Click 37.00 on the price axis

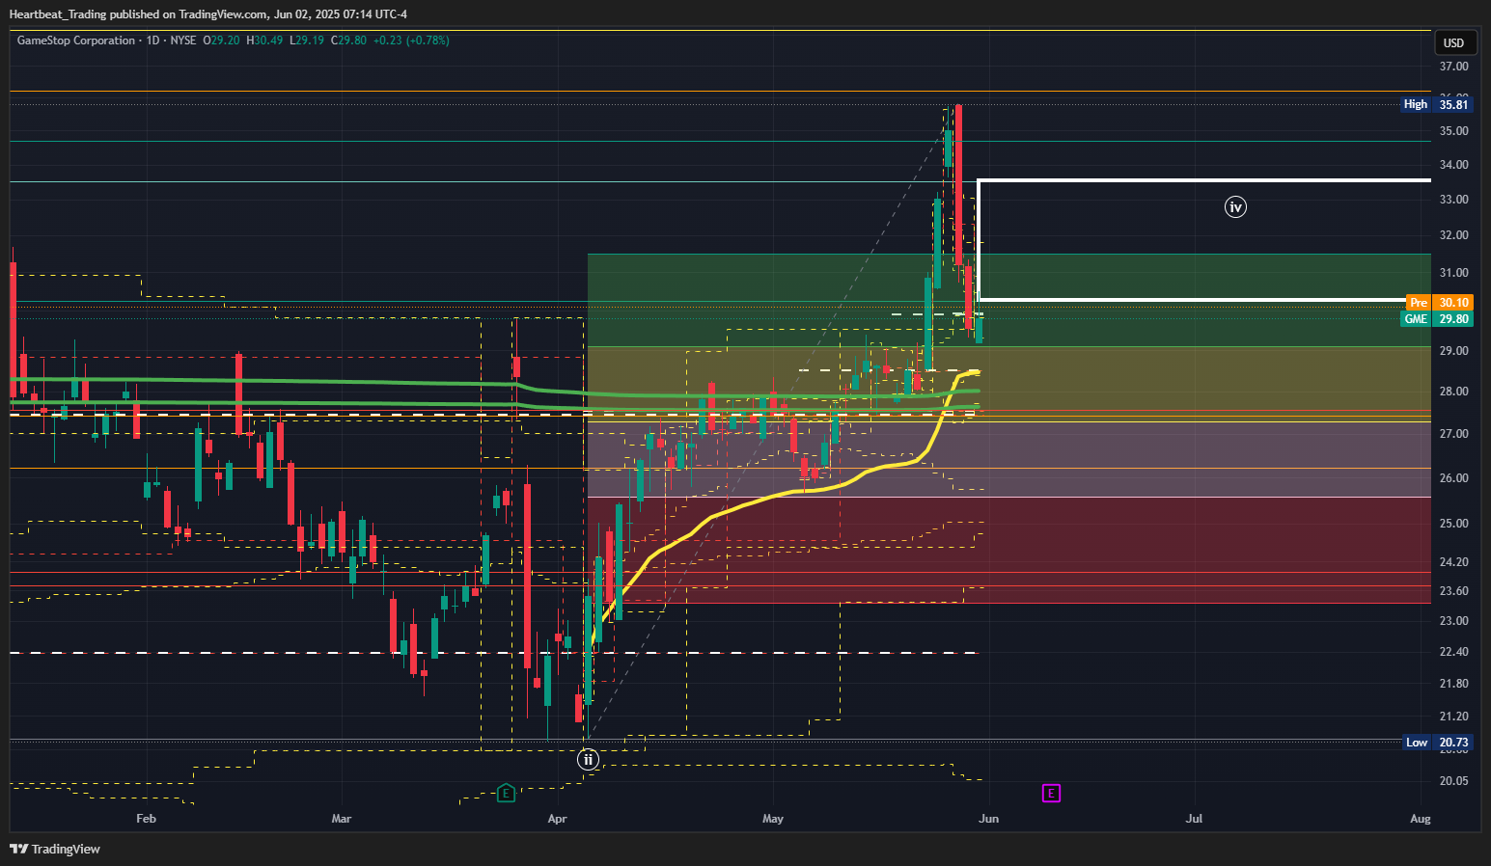pyautogui.click(x=1454, y=67)
